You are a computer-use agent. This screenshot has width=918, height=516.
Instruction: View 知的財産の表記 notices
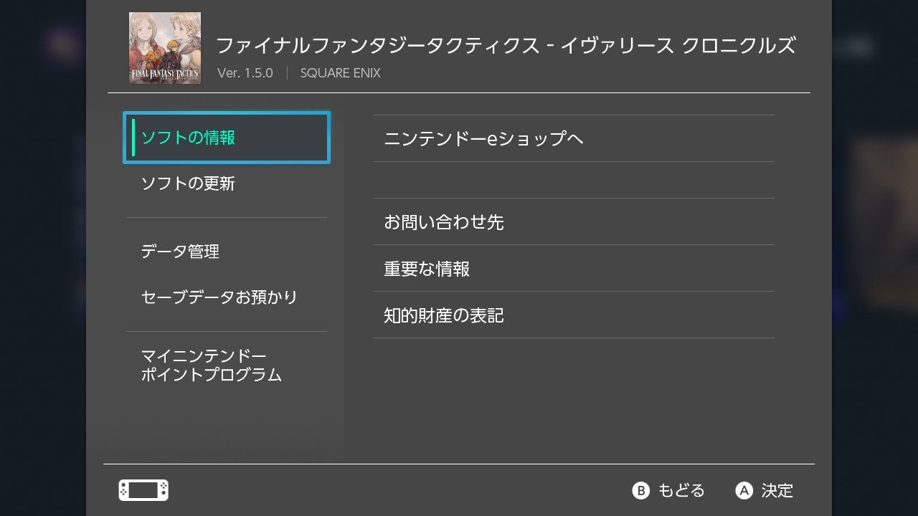tap(574, 315)
